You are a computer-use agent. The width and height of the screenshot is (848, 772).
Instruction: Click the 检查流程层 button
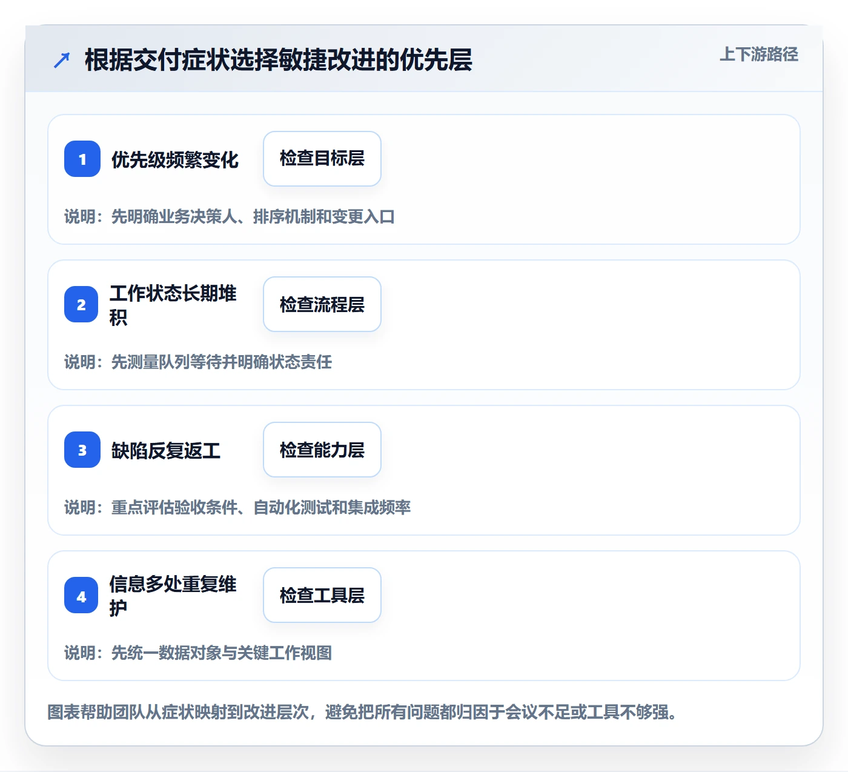[x=322, y=304]
